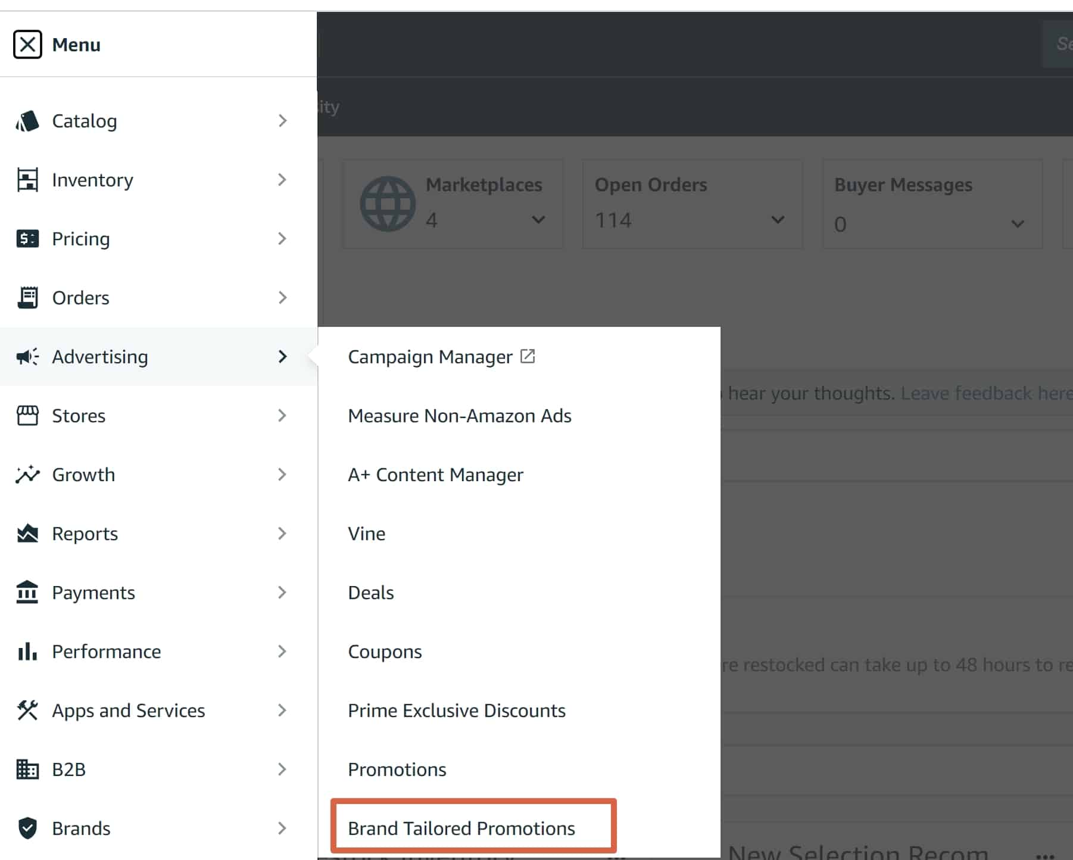
Task: Open Campaign Manager from Advertising submenu
Action: (430, 357)
